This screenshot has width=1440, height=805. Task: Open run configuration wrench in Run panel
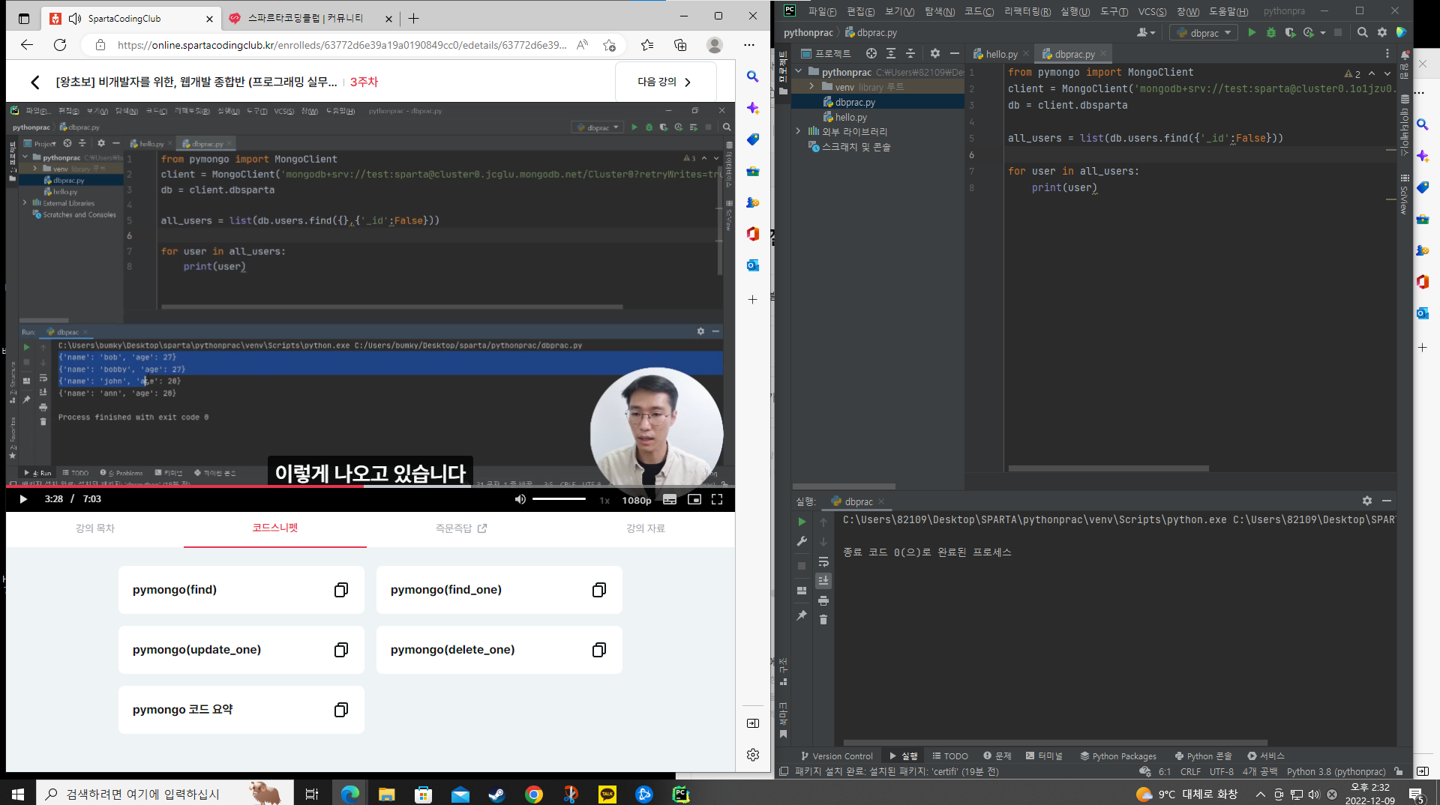tap(802, 541)
